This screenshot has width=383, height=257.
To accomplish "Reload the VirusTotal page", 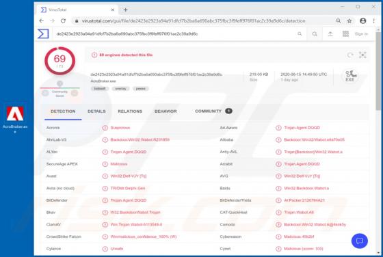I will [x=63, y=21].
